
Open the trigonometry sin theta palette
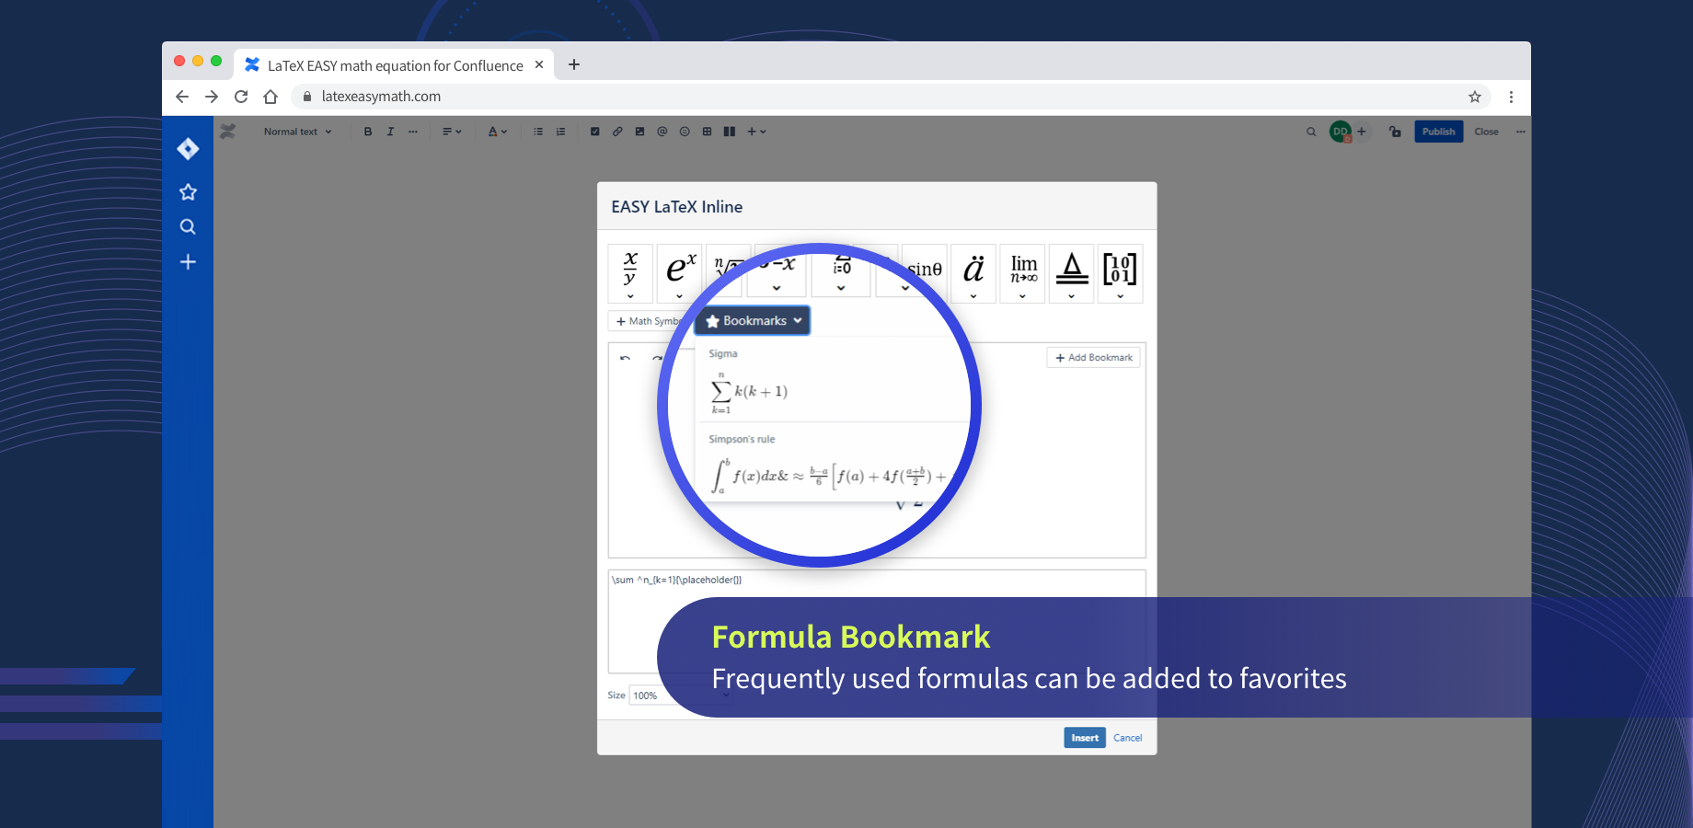click(x=925, y=270)
